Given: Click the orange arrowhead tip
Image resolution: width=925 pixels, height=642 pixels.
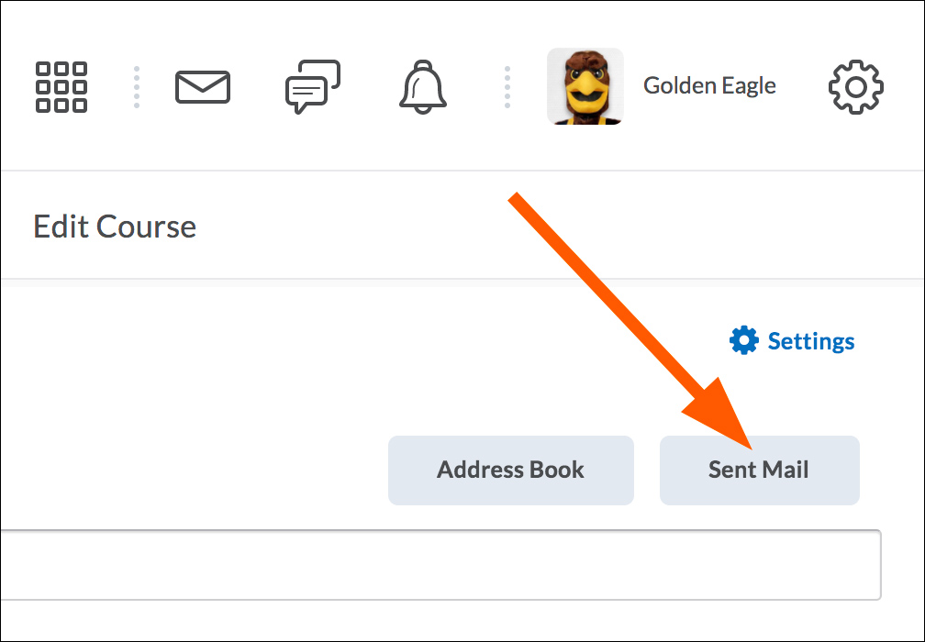Looking at the screenshot, I should tap(752, 448).
